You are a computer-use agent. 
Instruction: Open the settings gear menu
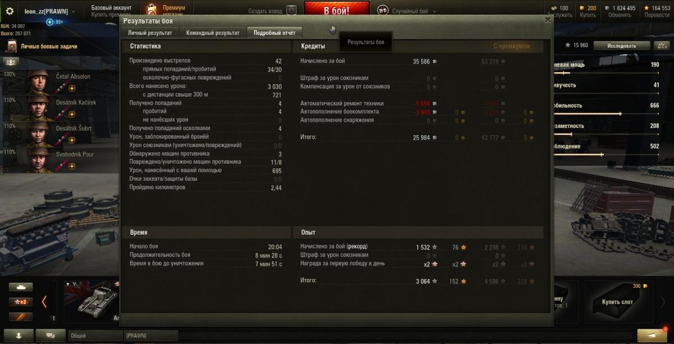click(9, 11)
